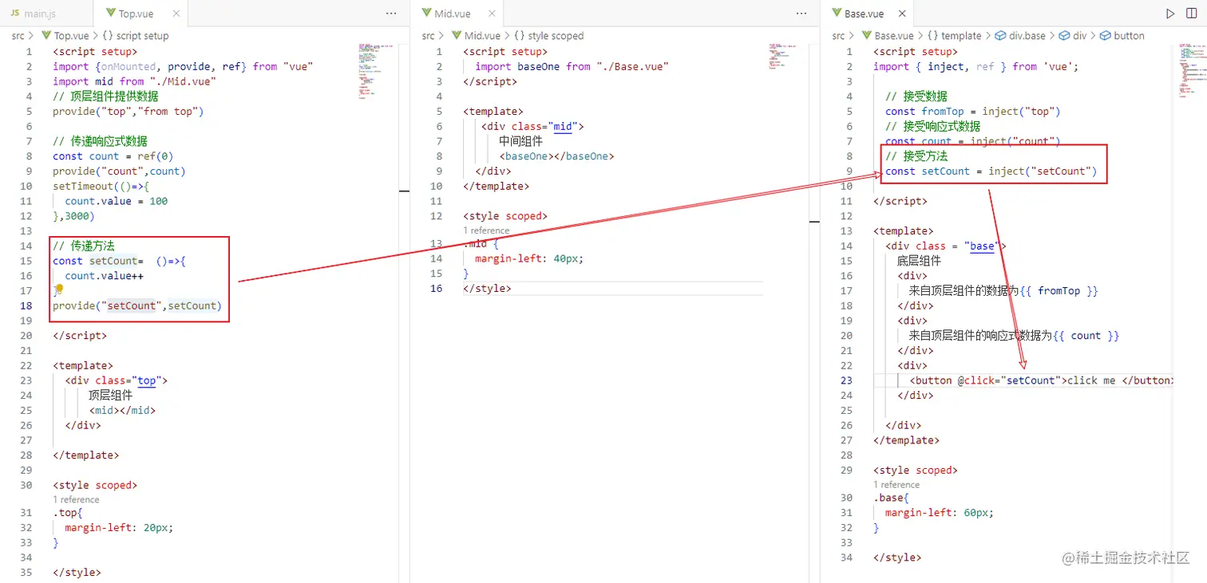The height and width of the screenshot is (583, 1207).
Task: Open More Actions for the Mid.vue editor group
Action: (x=801, y=14)
